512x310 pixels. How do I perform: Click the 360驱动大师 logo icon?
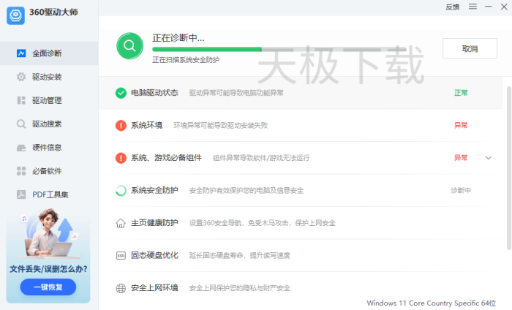15,15
